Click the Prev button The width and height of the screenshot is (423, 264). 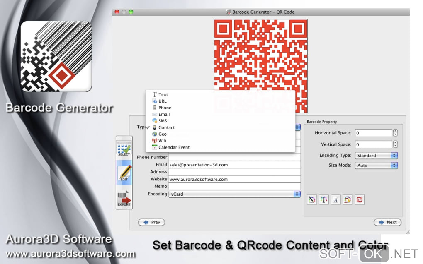(x=152, y=222)
